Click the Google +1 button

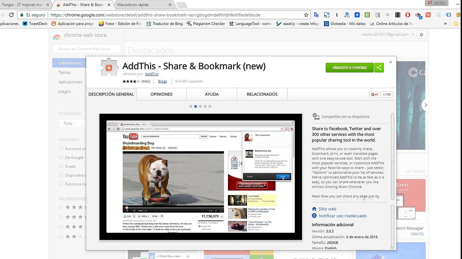point(374,94)
